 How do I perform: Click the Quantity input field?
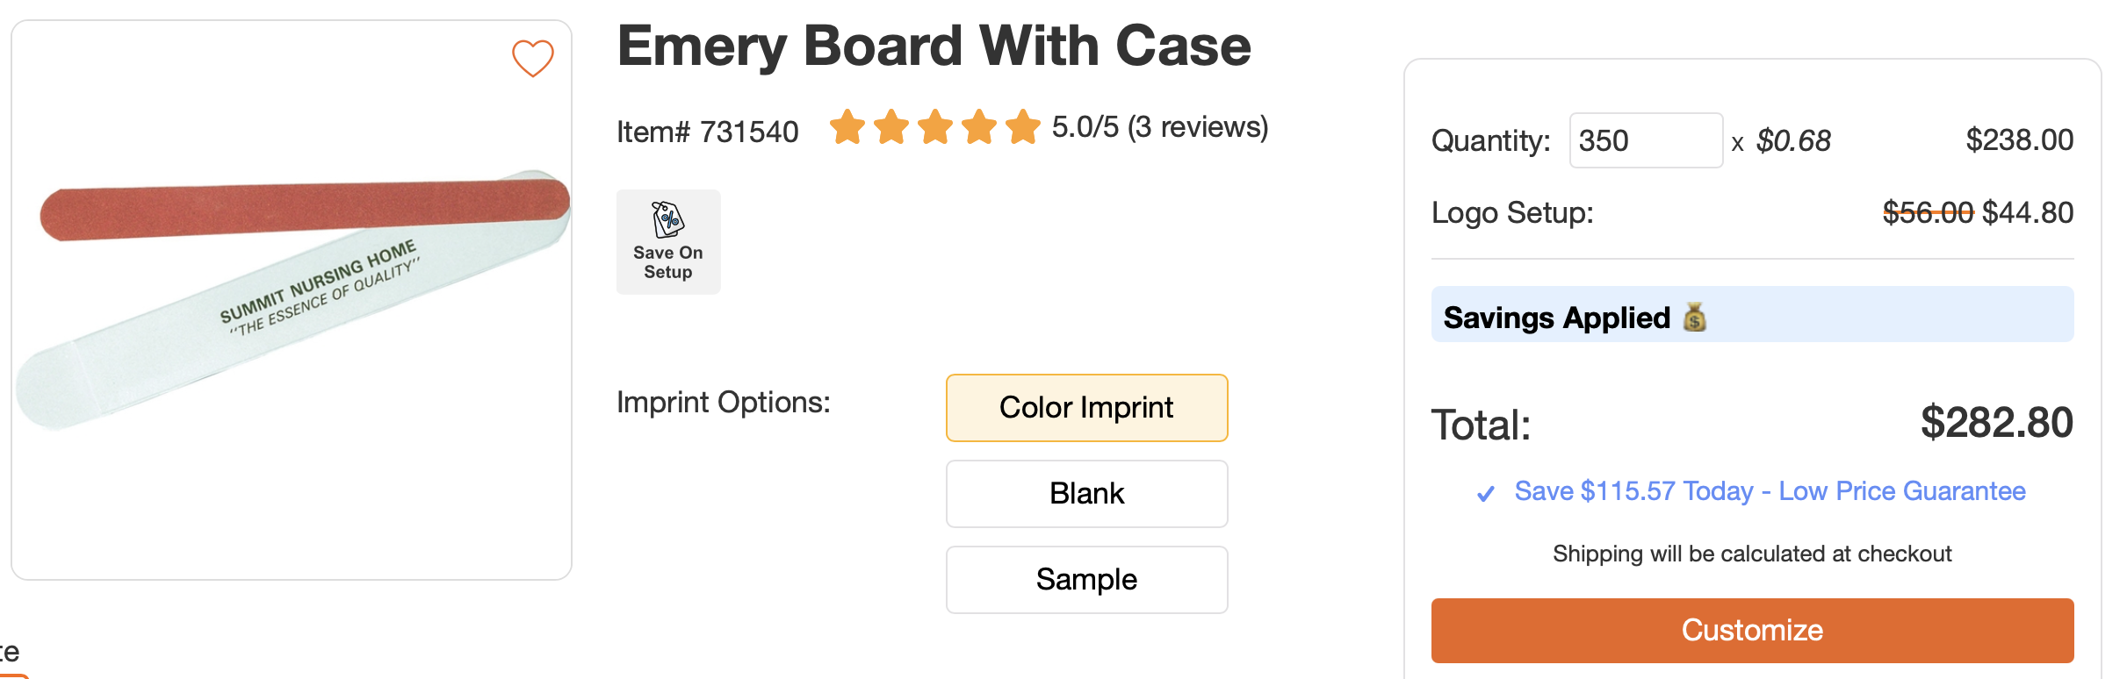point(1645,140)
